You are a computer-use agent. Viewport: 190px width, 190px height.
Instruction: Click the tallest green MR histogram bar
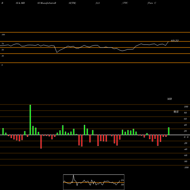tap(30, 120)
